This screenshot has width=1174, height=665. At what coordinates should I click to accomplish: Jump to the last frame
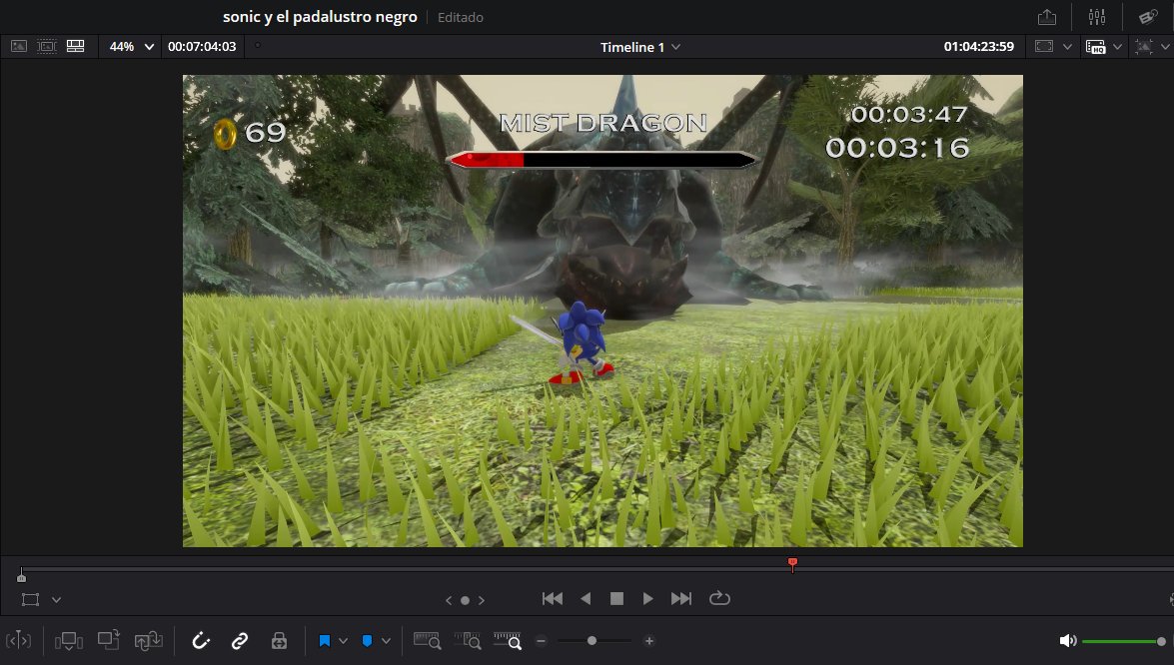pyautogui.click(x=681, y=598)
